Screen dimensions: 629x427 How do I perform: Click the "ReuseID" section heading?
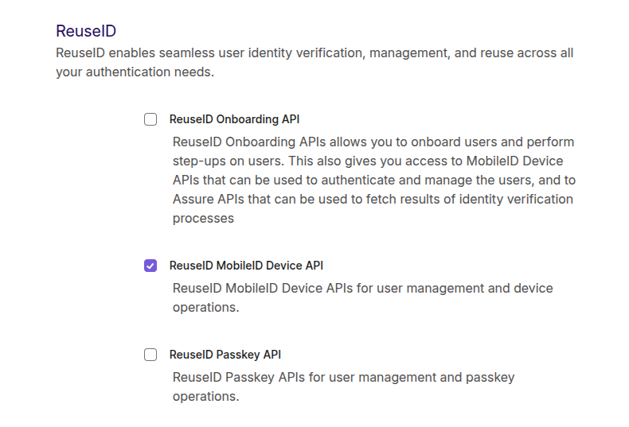[86, 31]
